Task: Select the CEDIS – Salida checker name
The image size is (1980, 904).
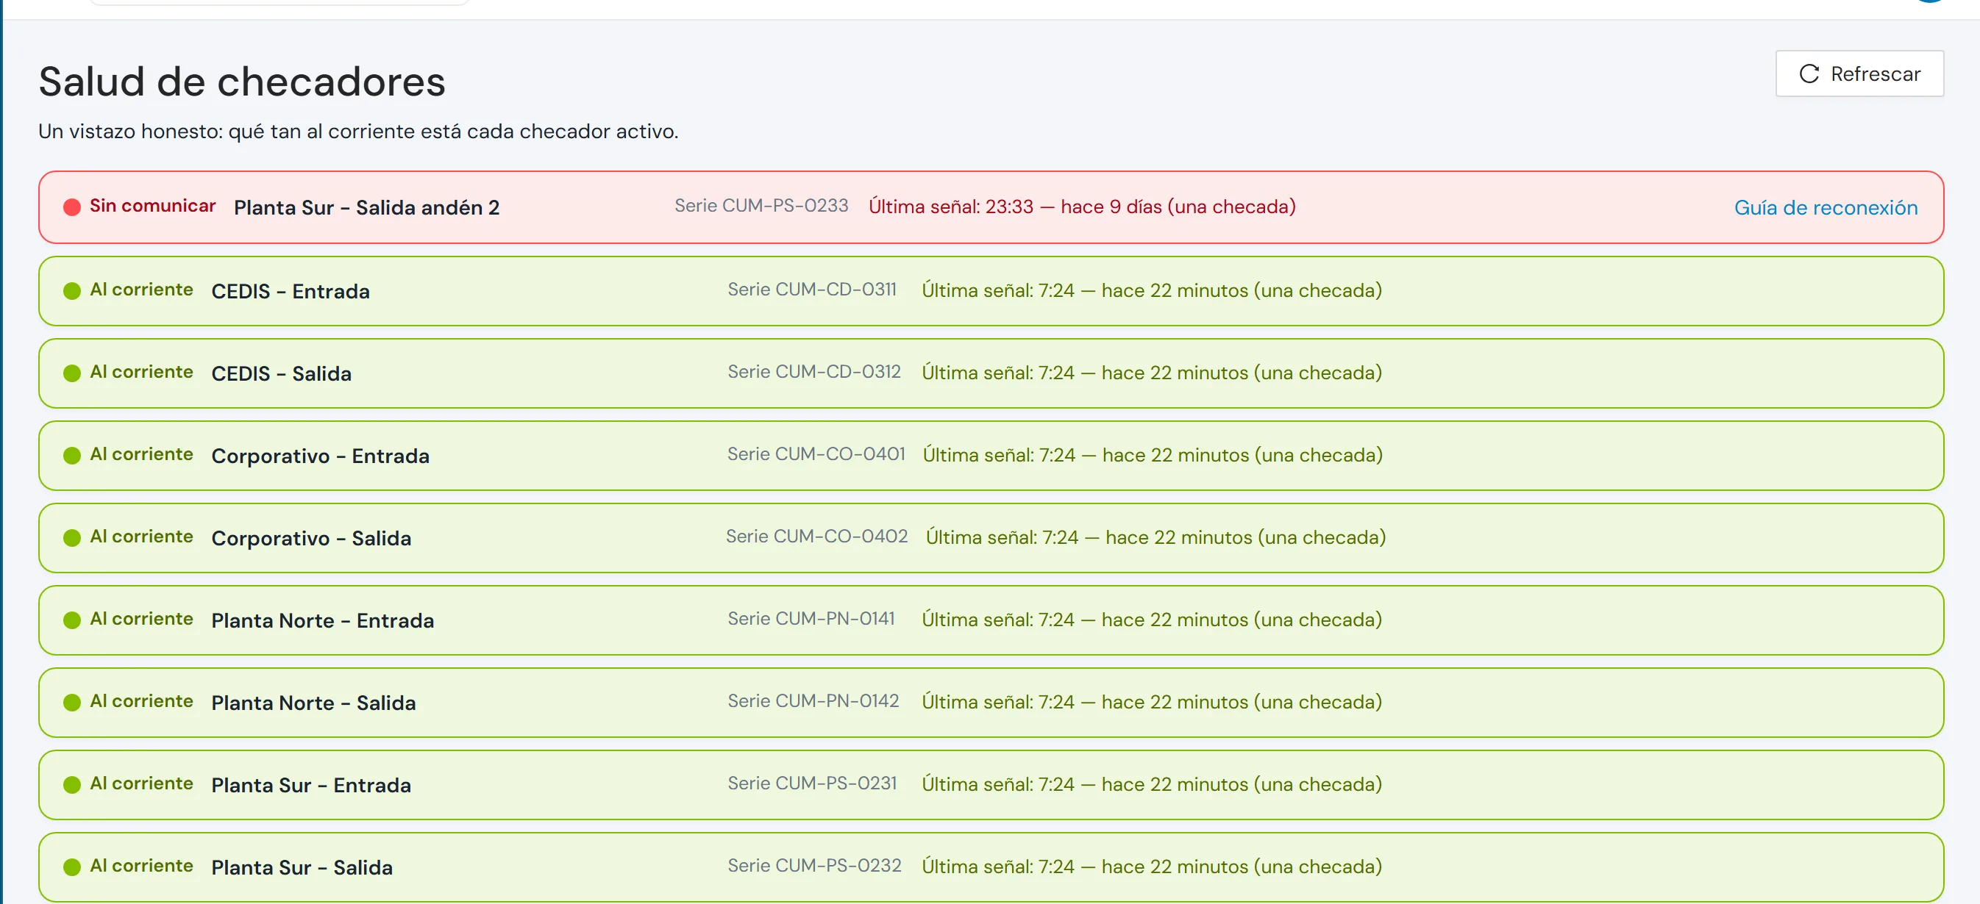Action: 281,373
